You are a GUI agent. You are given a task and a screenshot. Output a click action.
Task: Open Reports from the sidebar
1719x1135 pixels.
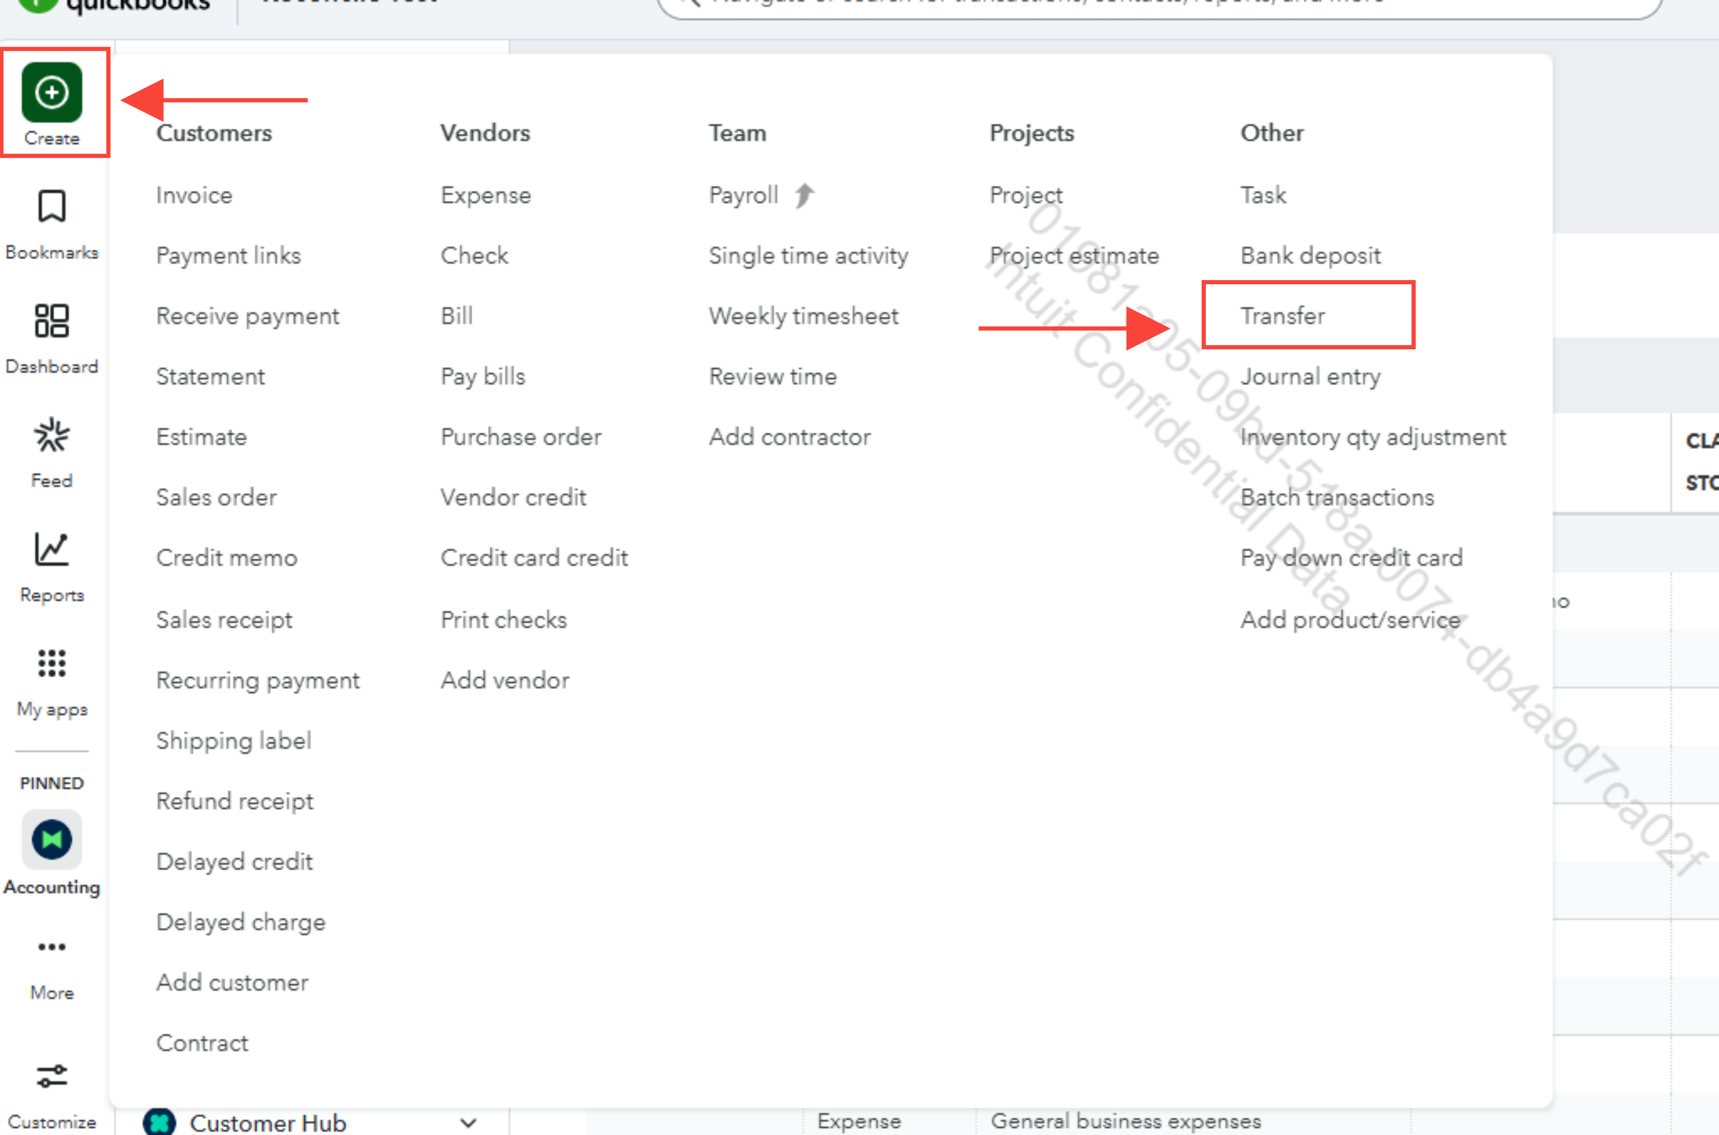pyautogui.click(x=51, y=549)
